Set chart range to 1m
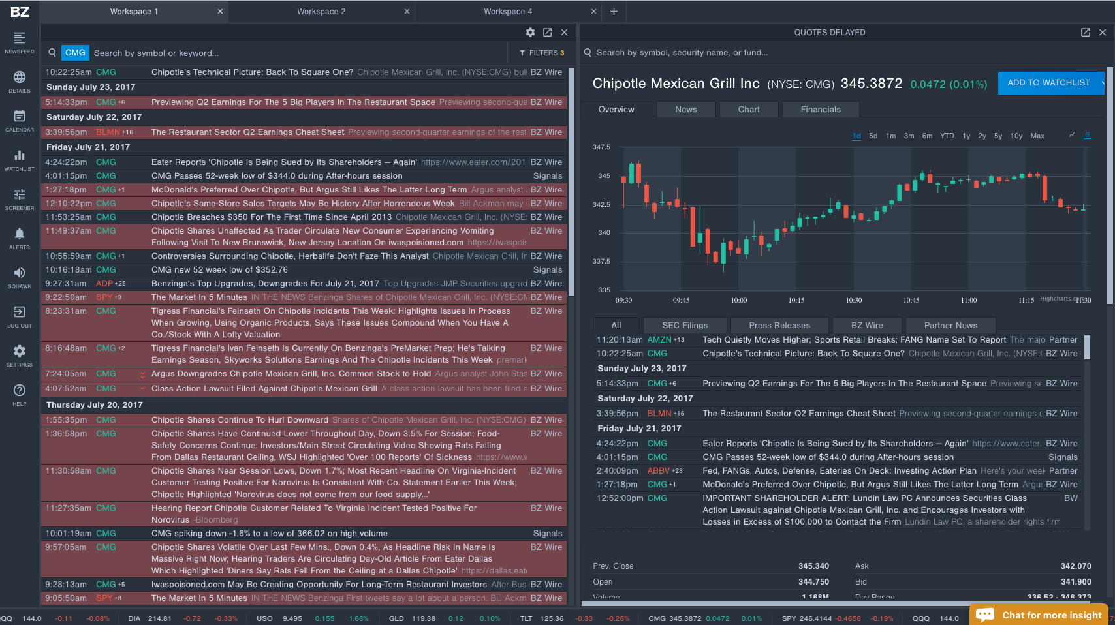The width and height of the screenshot is (1115, 625). (x=890, y=136)
